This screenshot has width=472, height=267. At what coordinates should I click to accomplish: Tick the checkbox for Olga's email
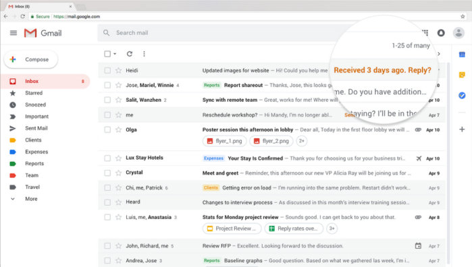click(107, 129)
